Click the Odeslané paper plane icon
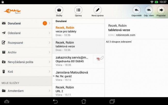Image resolution: width=168 pixels, height=105 pixels. coord(4,33)
